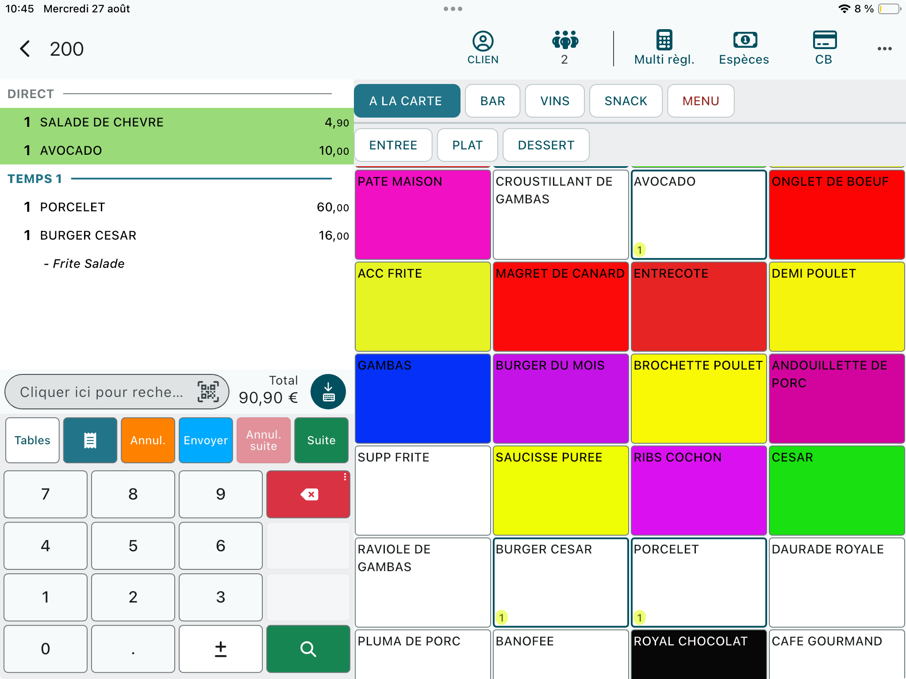Open the Tables button

point(32,440)
